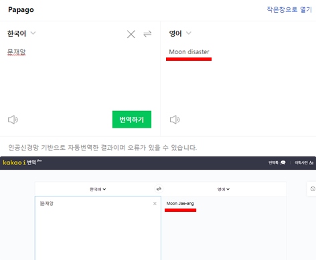Screen dimensions: 316x260
Task: Clear the Kakao input text box
Action: [155, 203]
